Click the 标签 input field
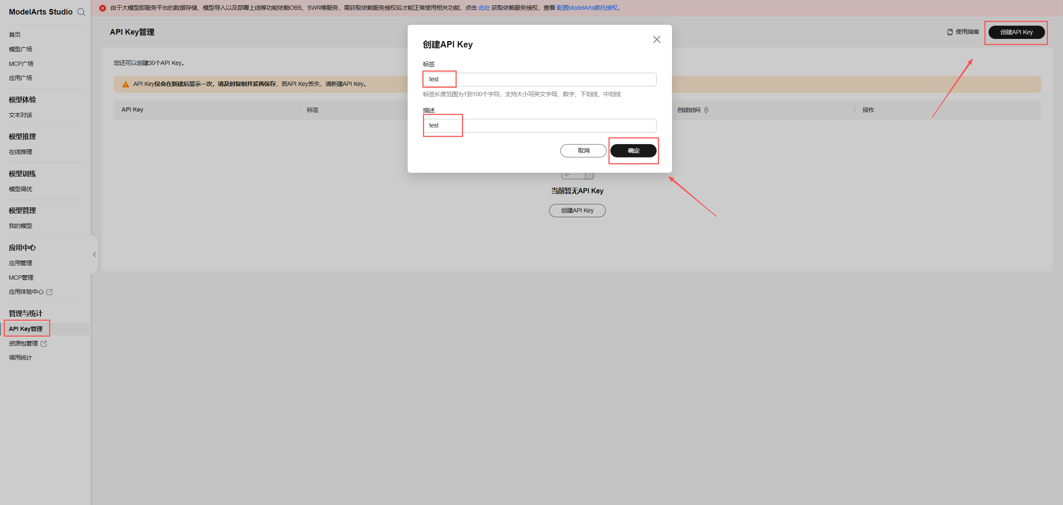The height and width of the screenshot is (505, 1063). point(539,80)
